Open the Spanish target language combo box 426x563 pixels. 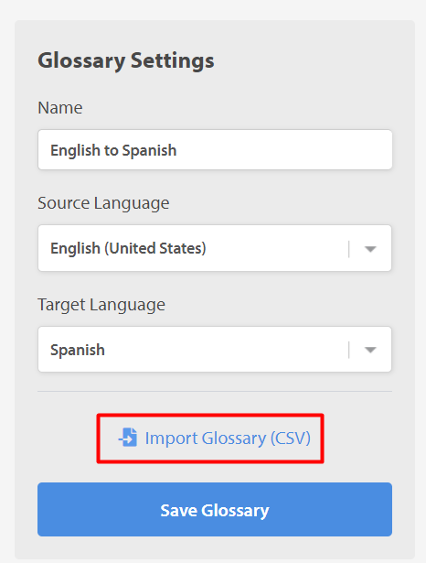tap(215, 350)
